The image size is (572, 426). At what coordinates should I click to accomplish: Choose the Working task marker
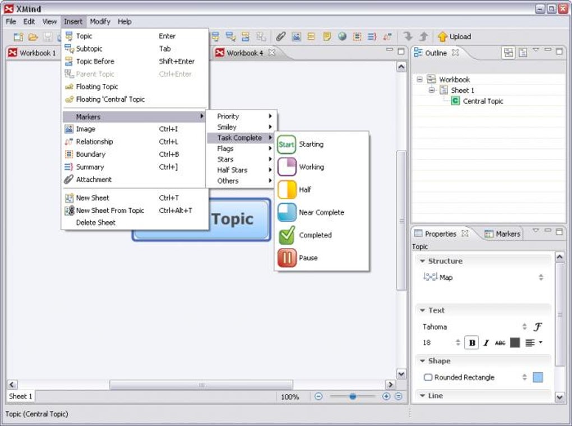click(x=287, y=167)
